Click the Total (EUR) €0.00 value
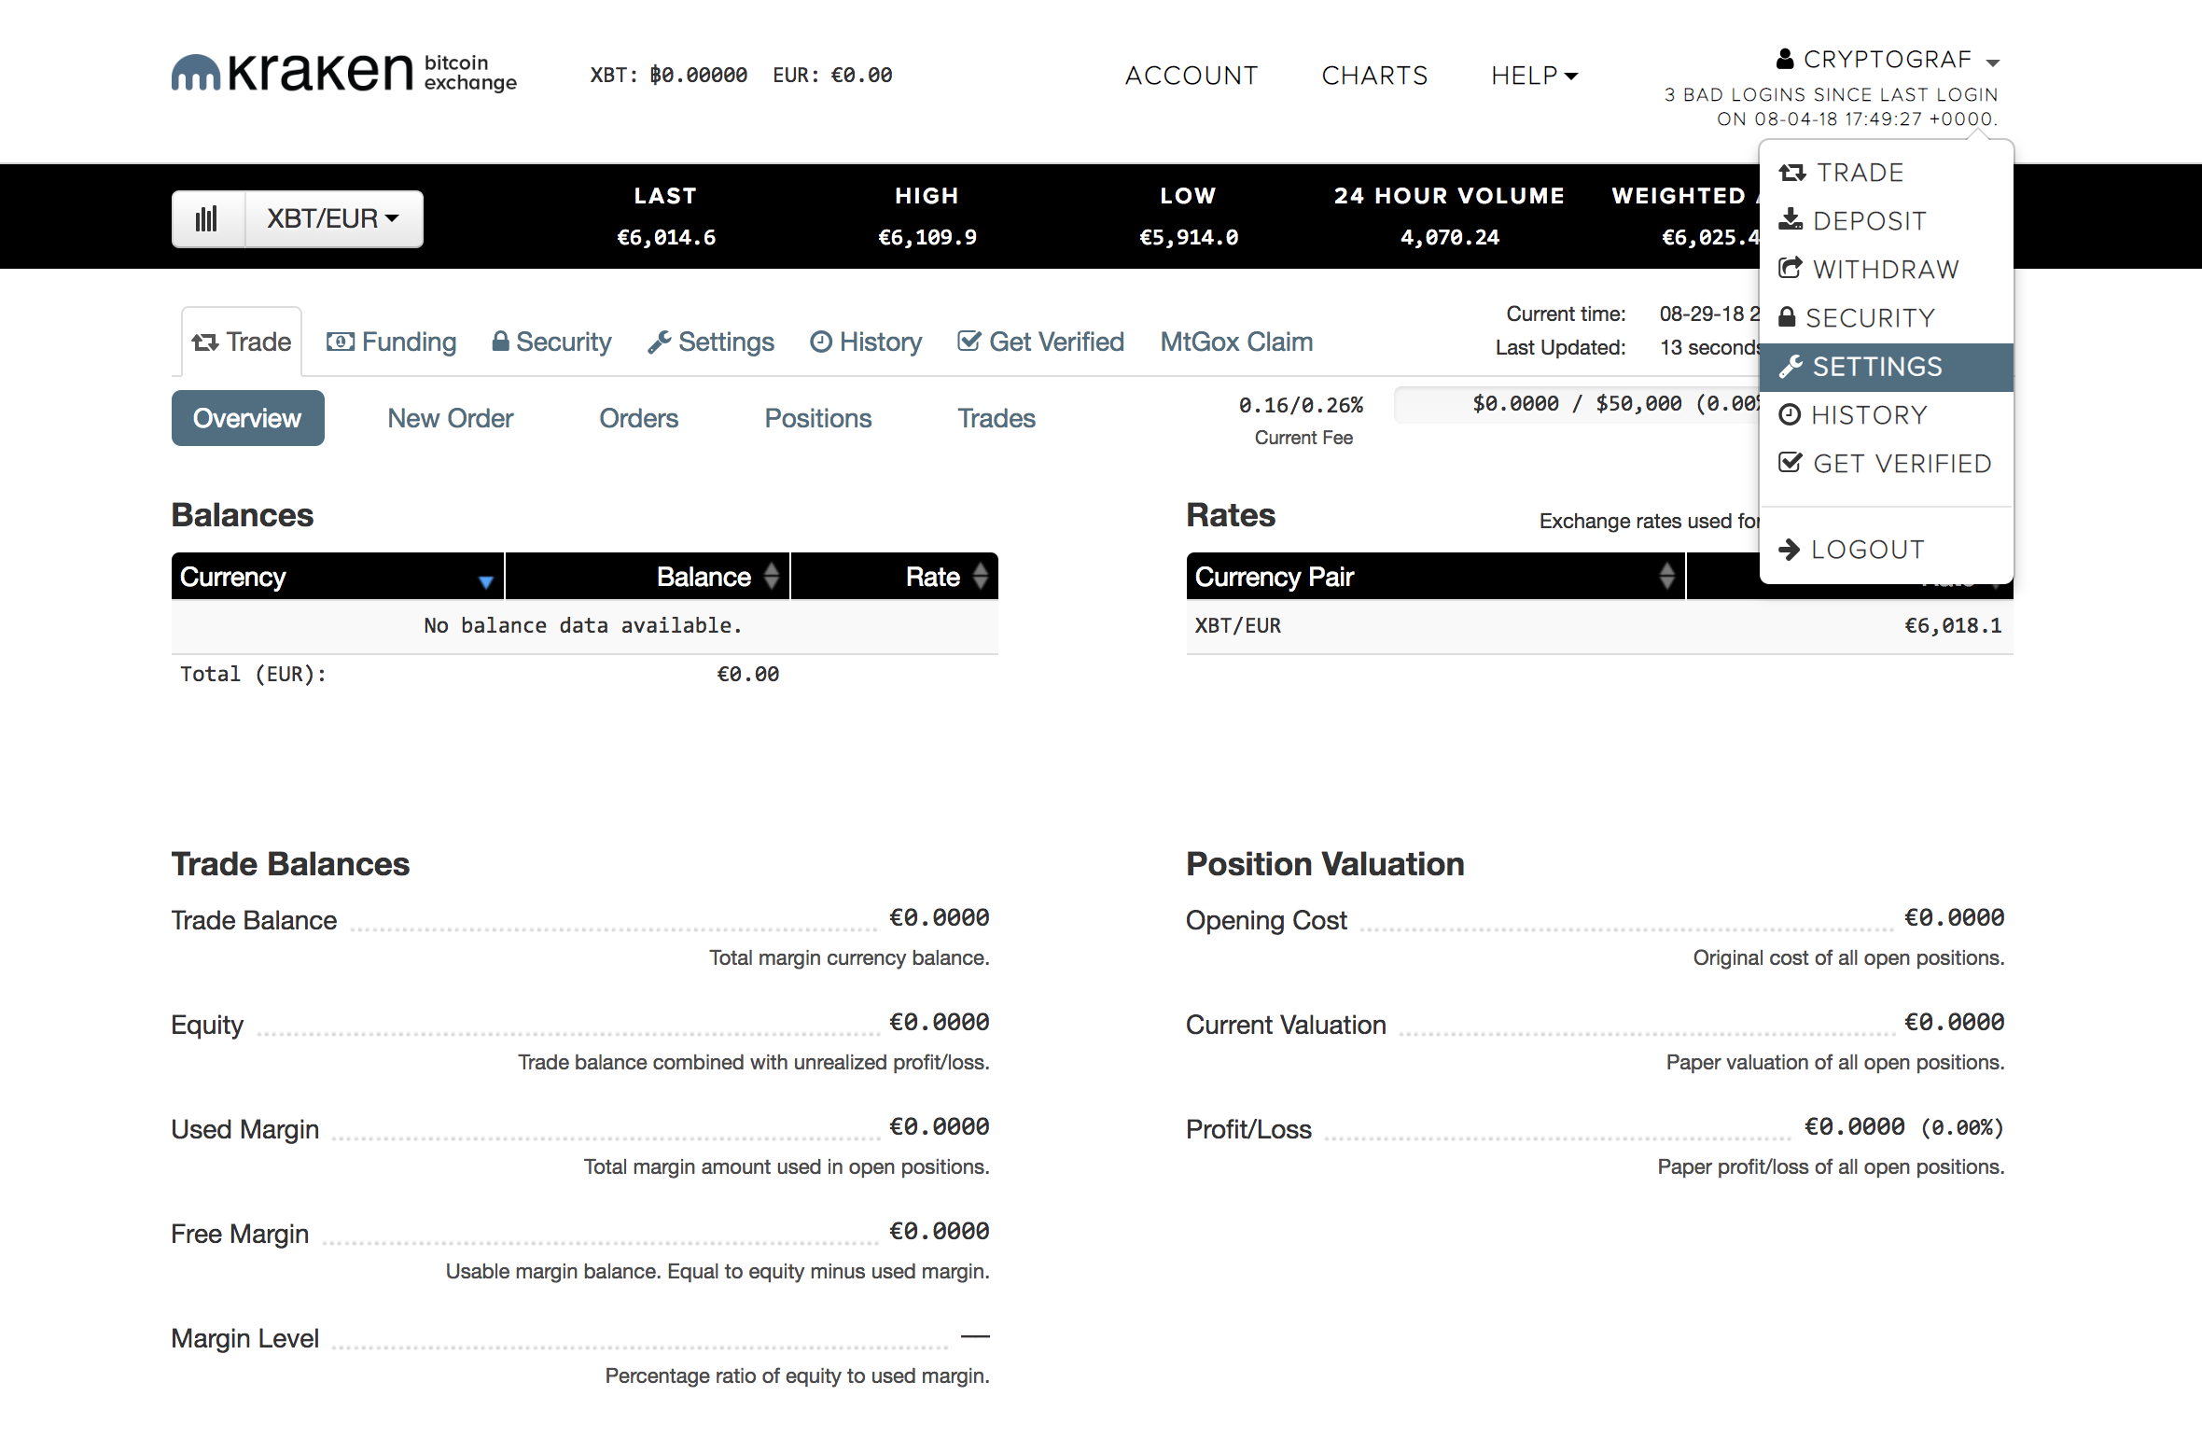This screenshot has height=1452, width=2202. coord(747,674)
